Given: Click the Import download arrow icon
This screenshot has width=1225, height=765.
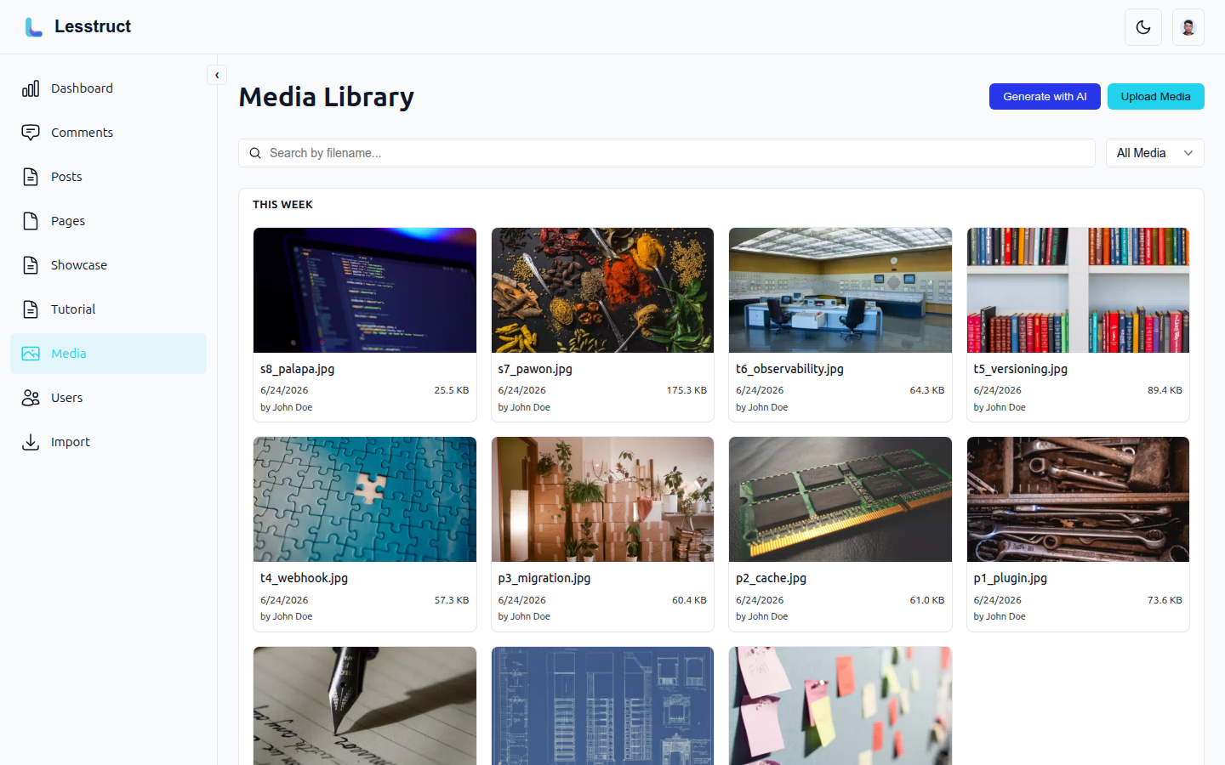Looking at the screenshot, I should click(31, 442).
